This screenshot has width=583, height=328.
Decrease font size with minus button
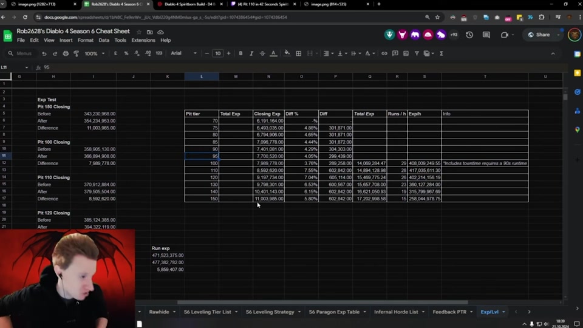pos(206,53)
